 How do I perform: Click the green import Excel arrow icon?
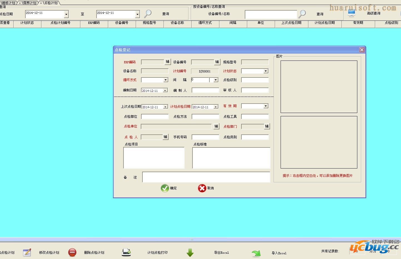pyautogui.click(x=256, y=253)
